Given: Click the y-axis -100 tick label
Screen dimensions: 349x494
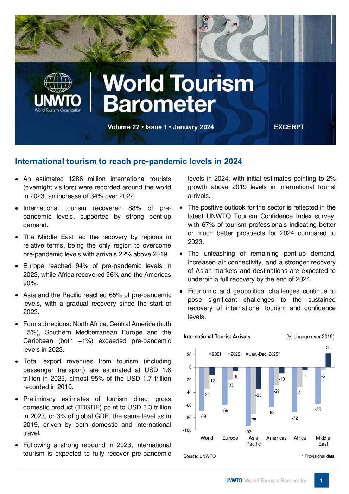Looking at the screenshot, I should [x=187, y=430].
